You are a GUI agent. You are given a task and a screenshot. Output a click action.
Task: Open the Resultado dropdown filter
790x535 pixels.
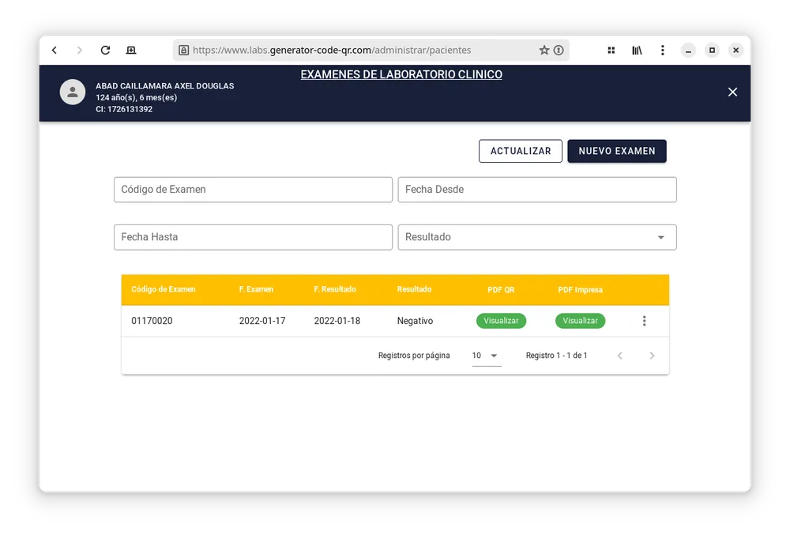[537, 237]
